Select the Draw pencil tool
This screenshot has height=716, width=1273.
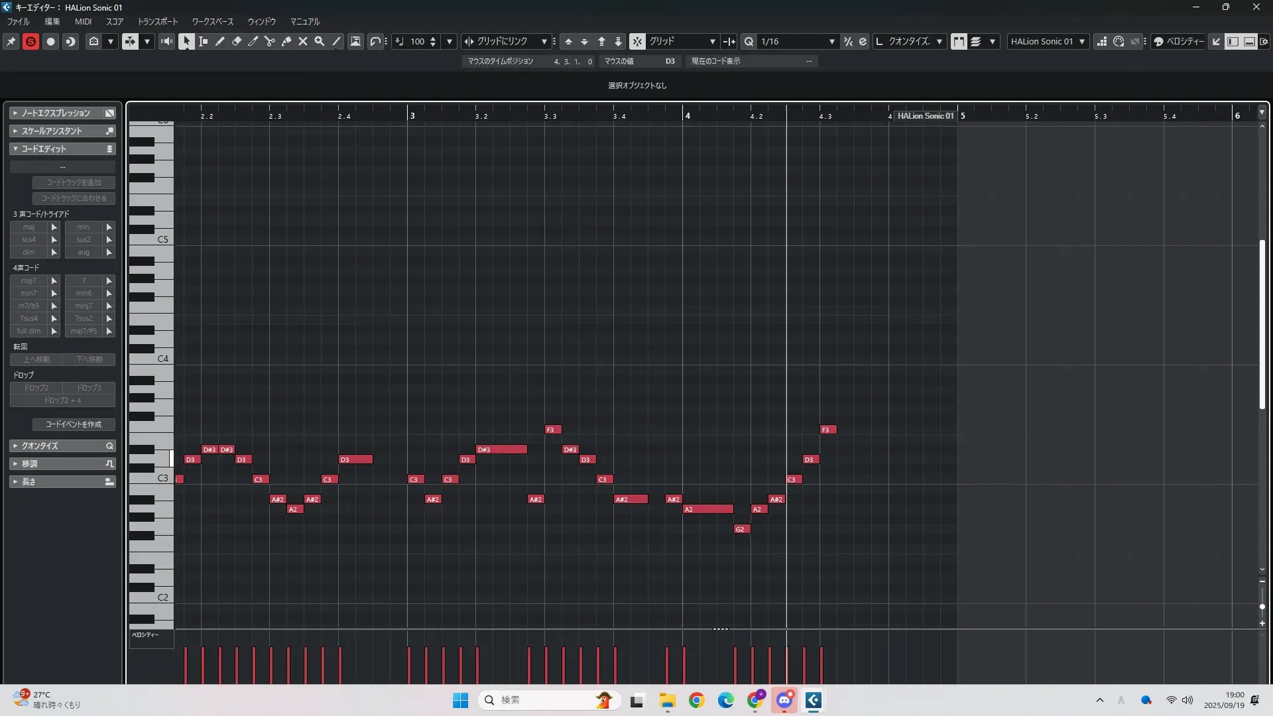click(x=220, y=41)
